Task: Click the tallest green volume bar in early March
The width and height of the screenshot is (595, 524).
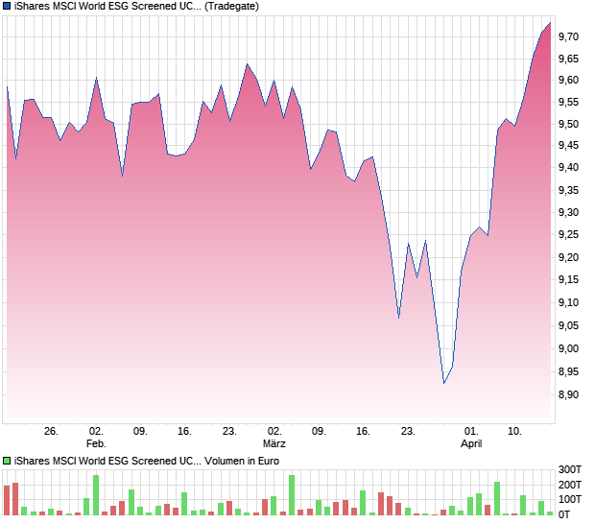Action: 292,495
